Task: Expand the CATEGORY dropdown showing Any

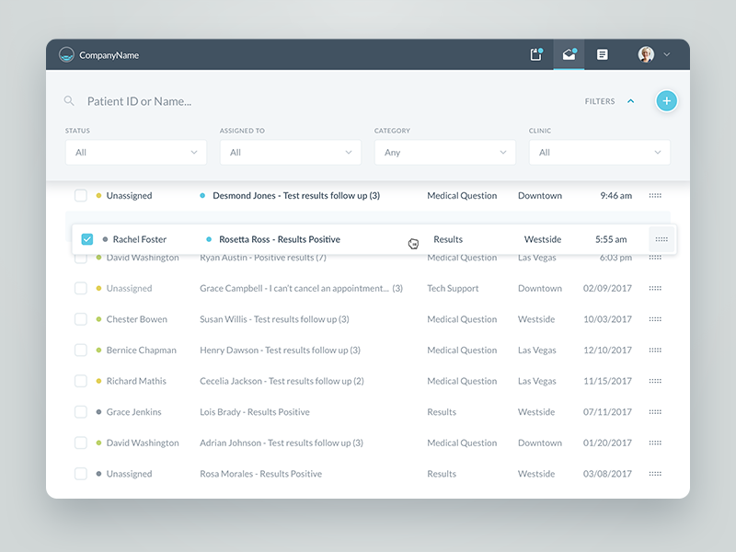Action: tap(444, 152)
